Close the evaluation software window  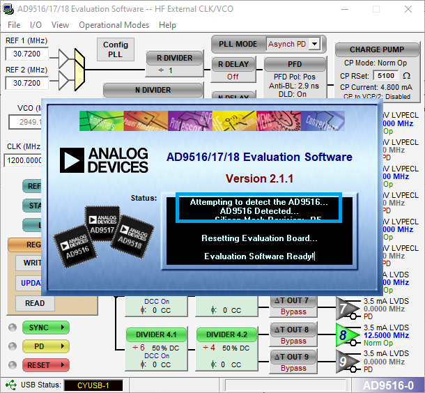click(x=408, y=9)
